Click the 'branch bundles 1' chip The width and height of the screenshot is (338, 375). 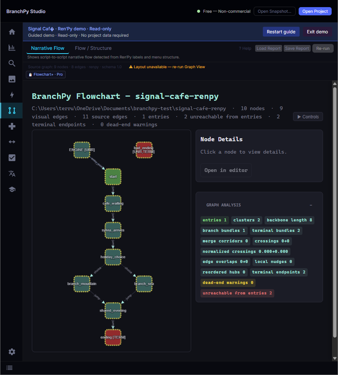pos(224,230)
